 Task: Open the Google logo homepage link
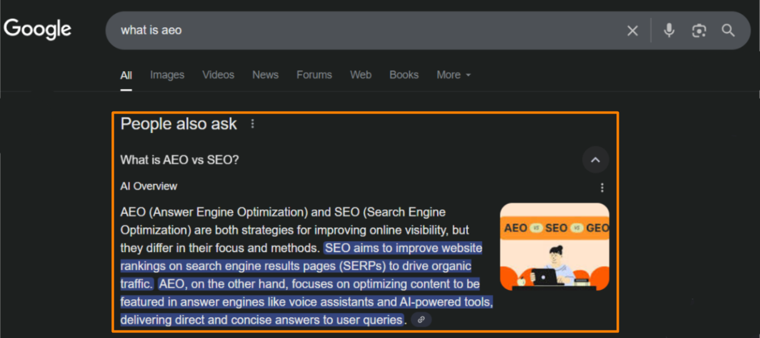(x=37, y=29)
